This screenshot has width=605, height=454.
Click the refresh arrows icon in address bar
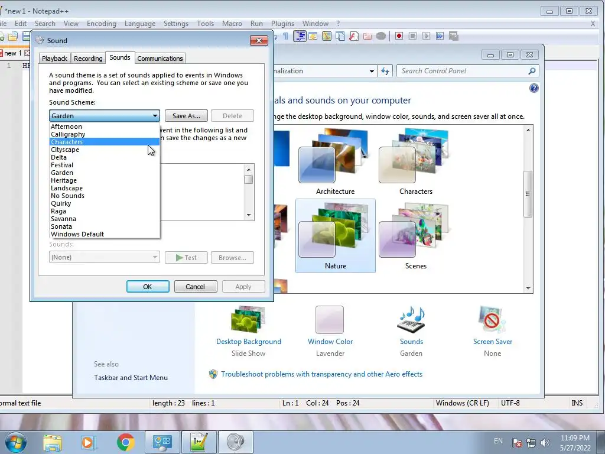point(385,71)
